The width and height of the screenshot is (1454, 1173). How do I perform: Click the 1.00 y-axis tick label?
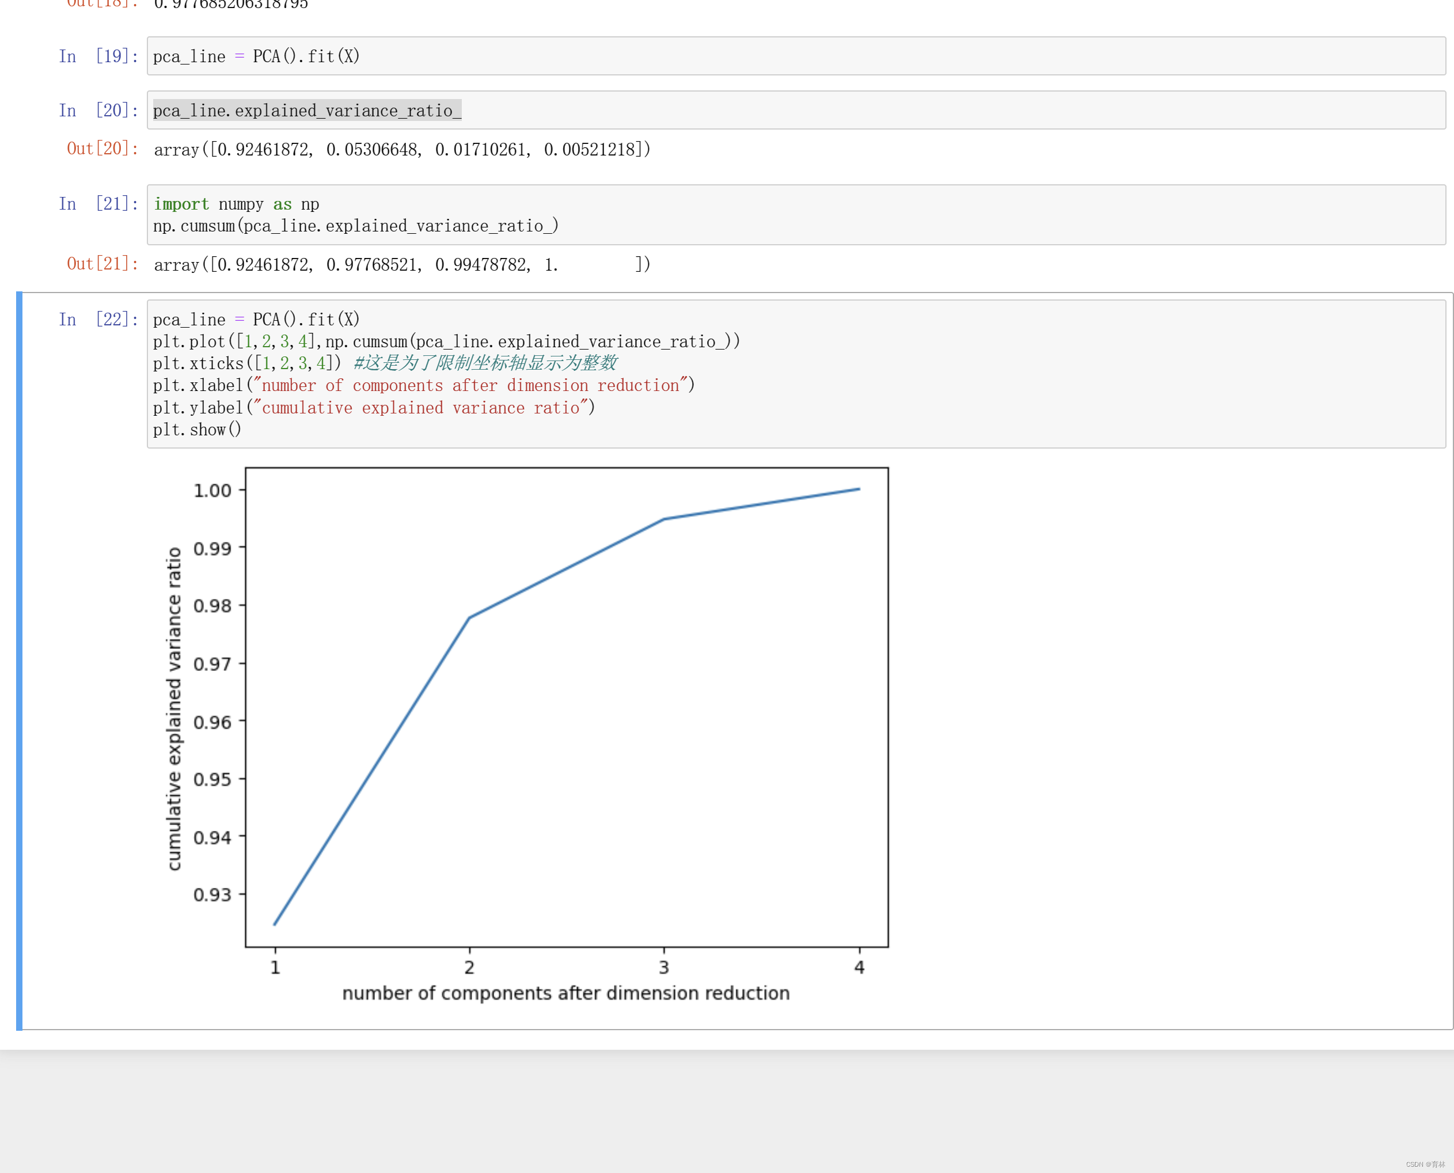(212, 491)
